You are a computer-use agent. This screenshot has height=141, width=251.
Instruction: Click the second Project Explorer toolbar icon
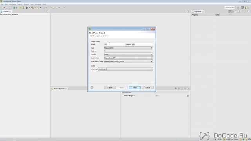pyautogui.click(x=179, y=88)
